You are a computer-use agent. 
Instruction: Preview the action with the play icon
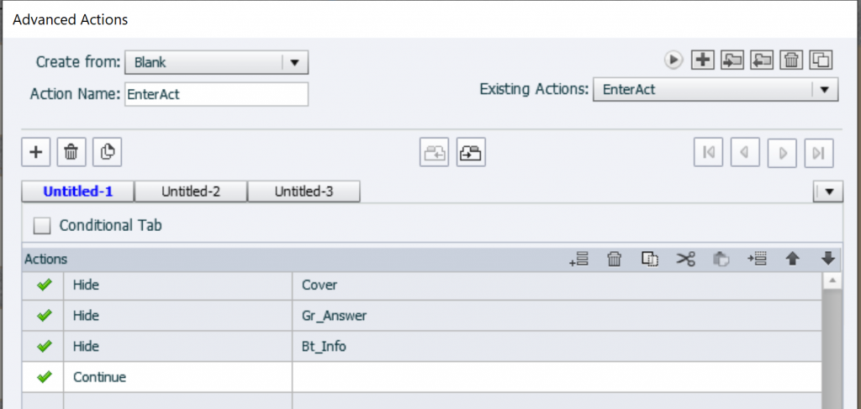[x=673, y=60]
